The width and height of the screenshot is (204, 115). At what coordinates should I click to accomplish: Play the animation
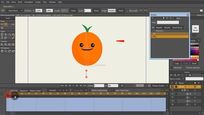tap(73, 86)
